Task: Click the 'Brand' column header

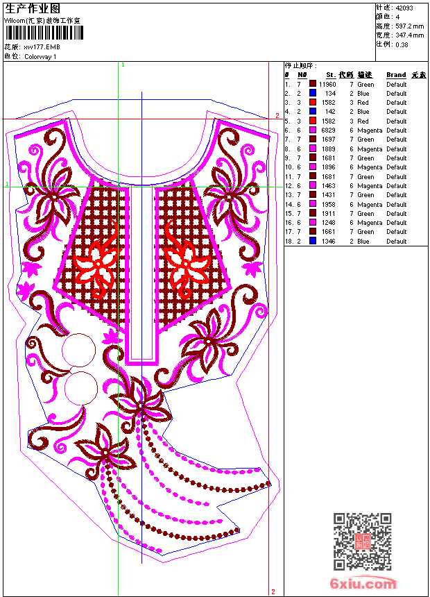Action: (x=396, y=75)
